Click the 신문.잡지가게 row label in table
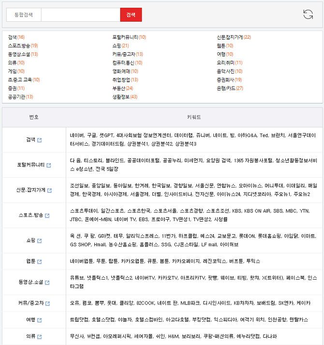Image resolution: width=324 pixels, height=345 pixels. 31,190
